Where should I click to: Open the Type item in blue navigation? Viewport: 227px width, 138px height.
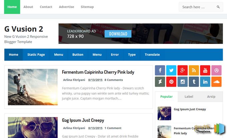coord(132,55)
